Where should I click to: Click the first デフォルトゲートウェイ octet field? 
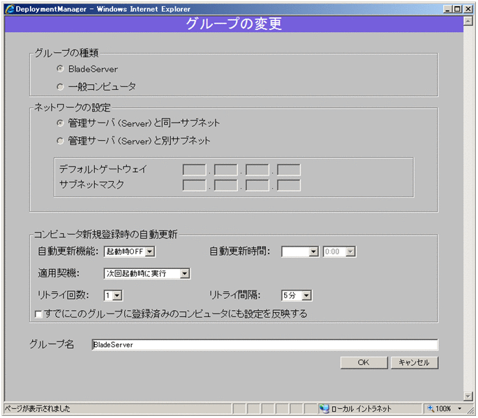point(194,169)
